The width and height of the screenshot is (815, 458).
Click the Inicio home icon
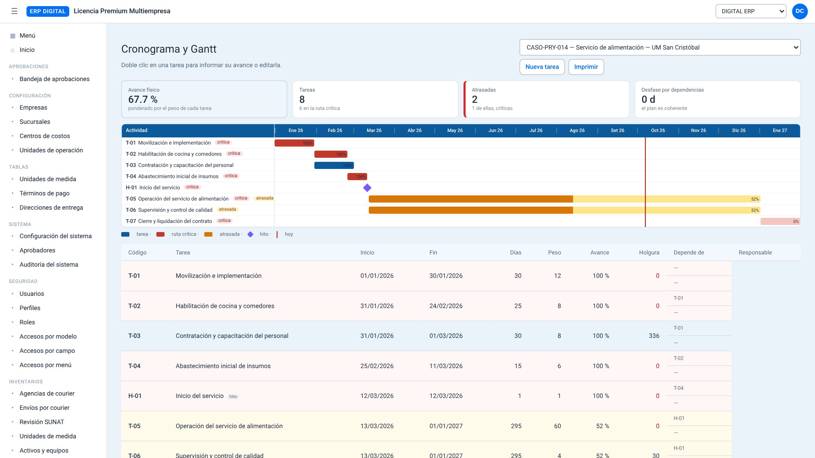[x=13, y=50]
